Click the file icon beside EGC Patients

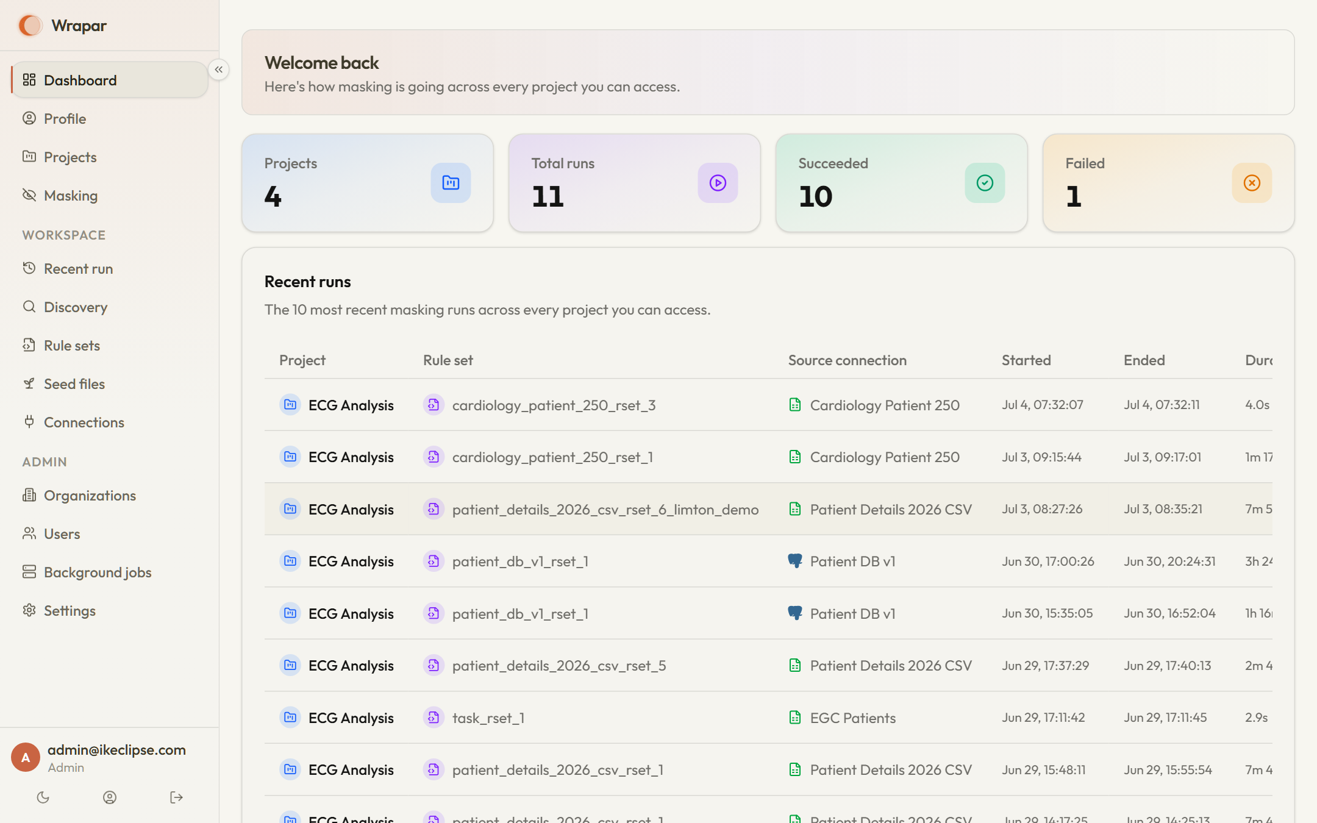[795, 718]
